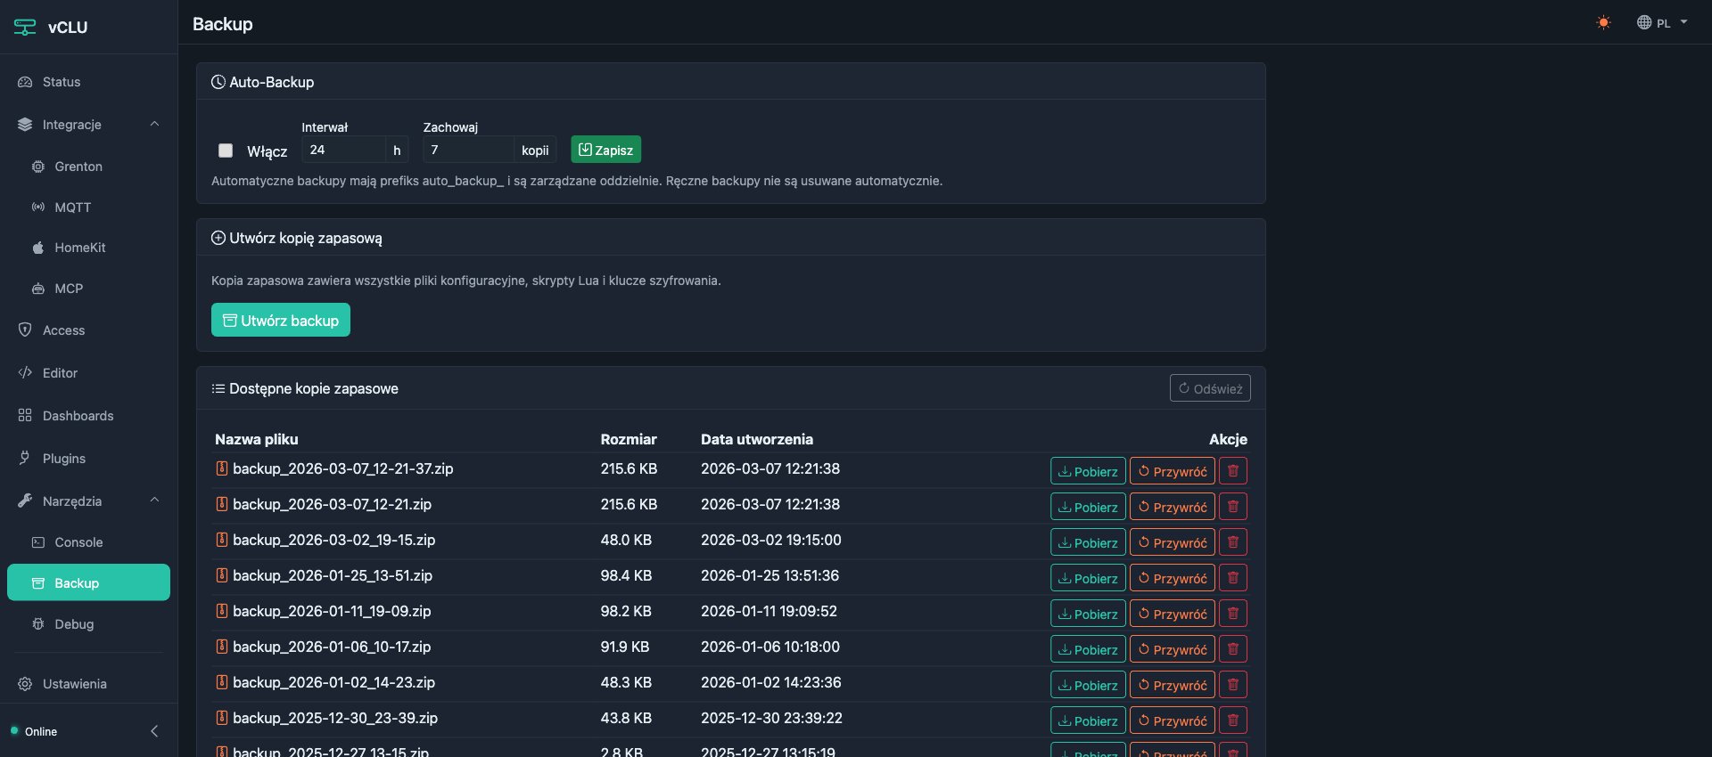Restore backup_2026-01-06_10-17.zip
The image size is (1712, 757).
click(1173, 649)
